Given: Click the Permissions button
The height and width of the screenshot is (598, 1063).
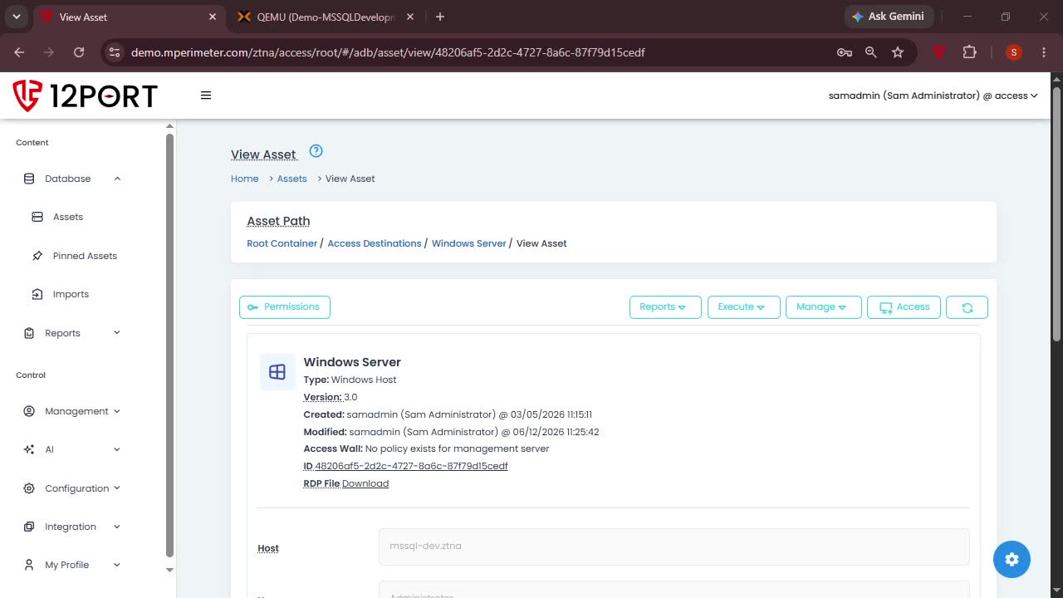Looking at the screenshot, I should [285, 307].
